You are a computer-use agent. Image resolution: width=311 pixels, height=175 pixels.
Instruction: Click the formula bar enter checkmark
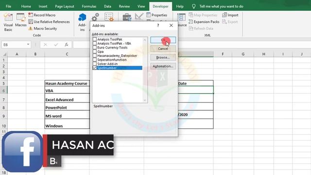[56, 45]
